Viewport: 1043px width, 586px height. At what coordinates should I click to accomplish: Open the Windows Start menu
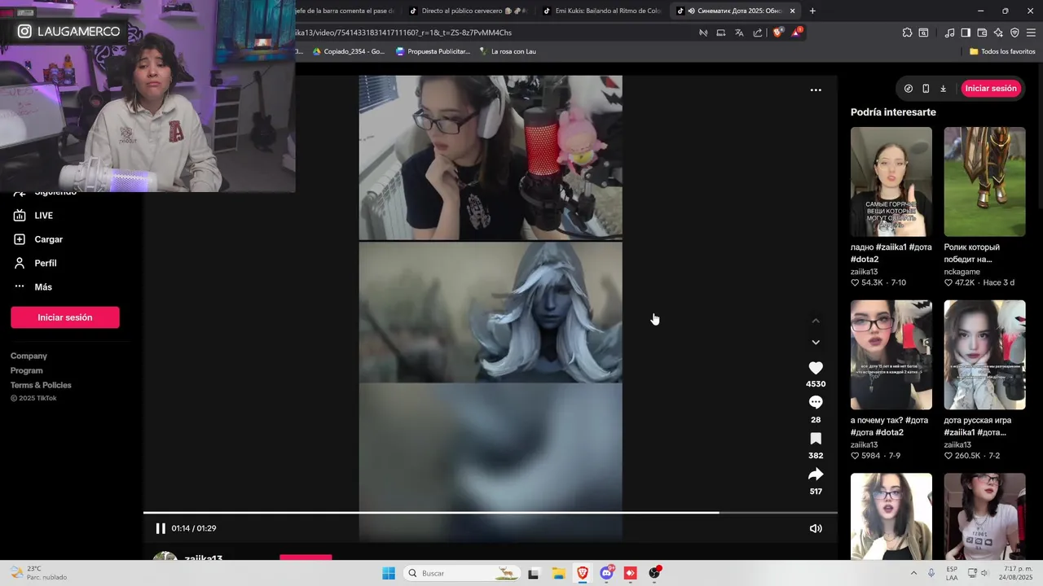(x=389, y=573)
